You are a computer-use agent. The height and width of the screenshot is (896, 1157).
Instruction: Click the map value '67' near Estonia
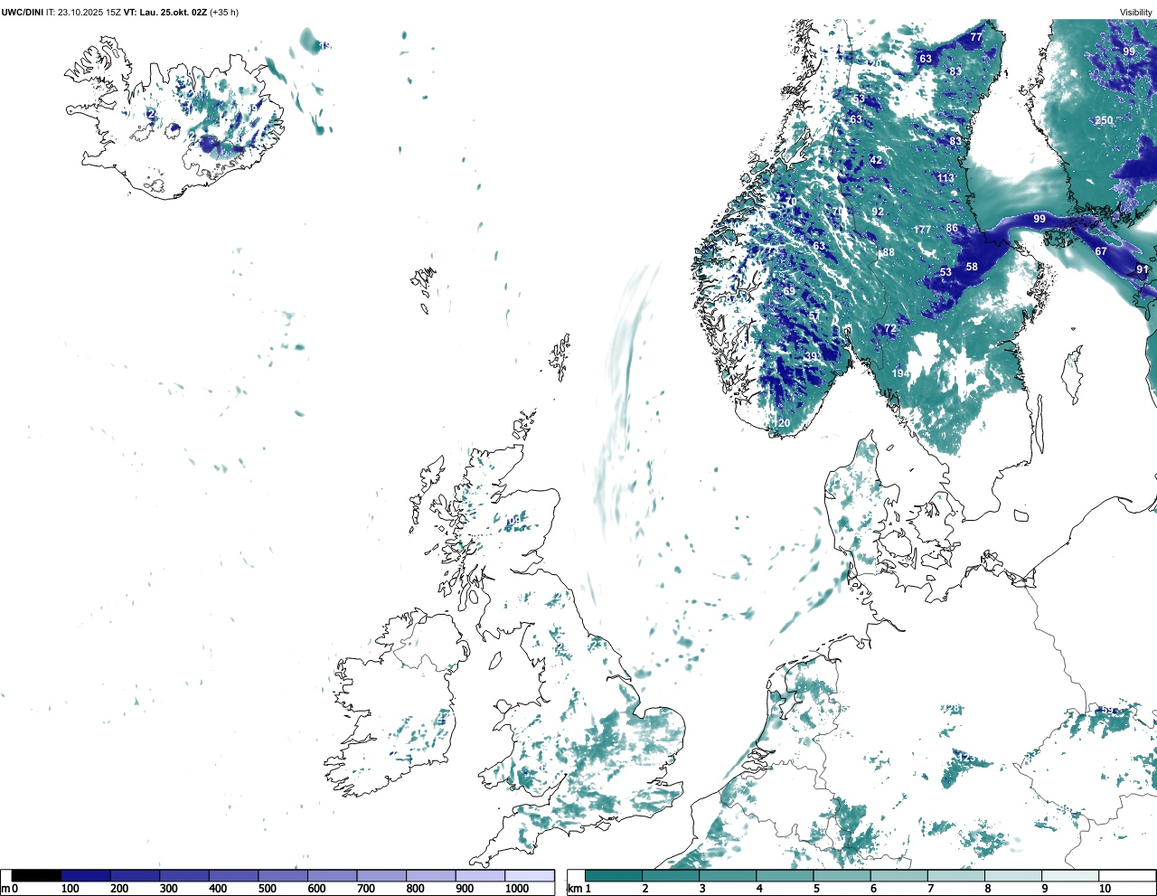click(1101, 251)
